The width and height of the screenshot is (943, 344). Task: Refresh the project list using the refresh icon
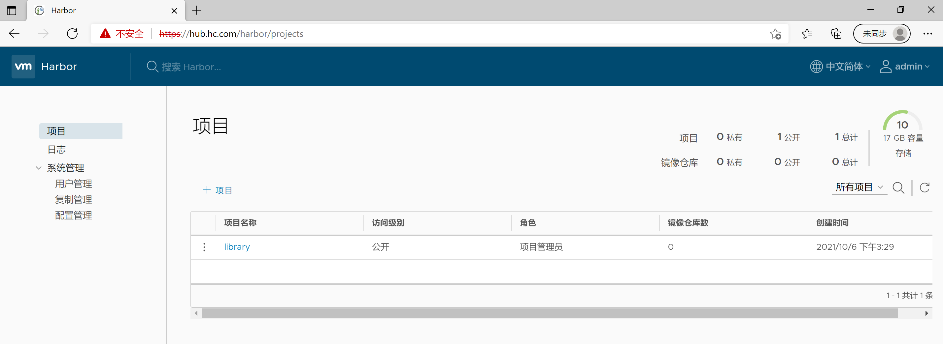tap(924, 187)
